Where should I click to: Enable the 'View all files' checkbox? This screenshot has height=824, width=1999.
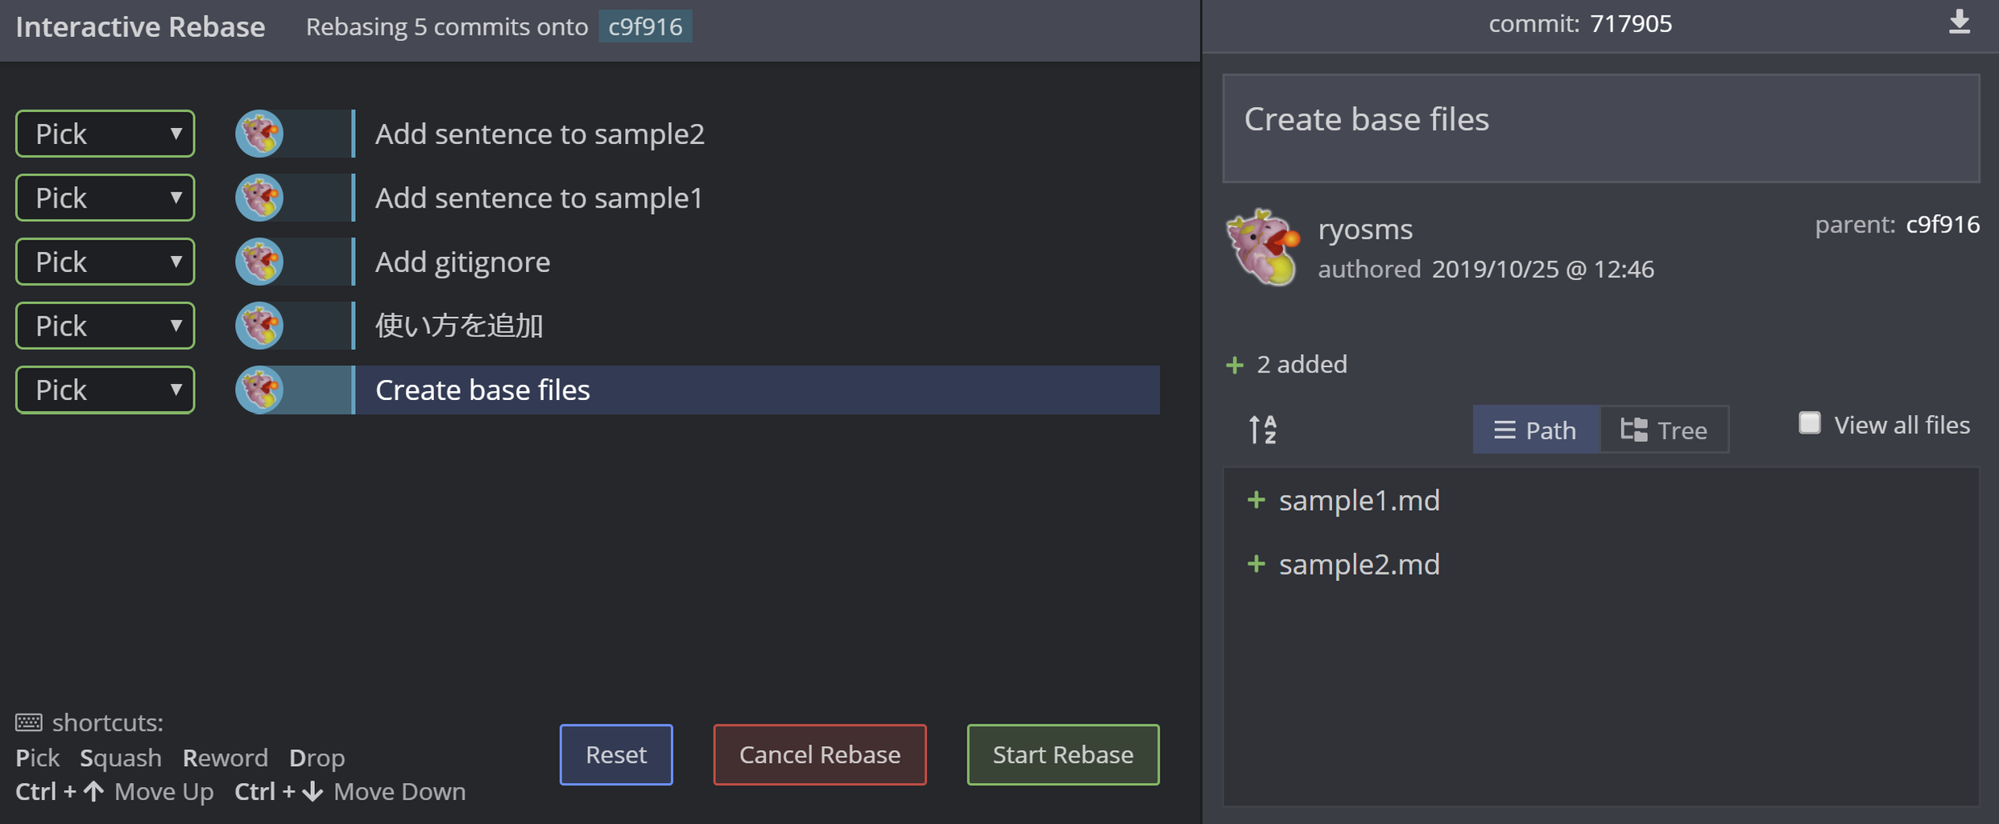[x=1809, y=423]
